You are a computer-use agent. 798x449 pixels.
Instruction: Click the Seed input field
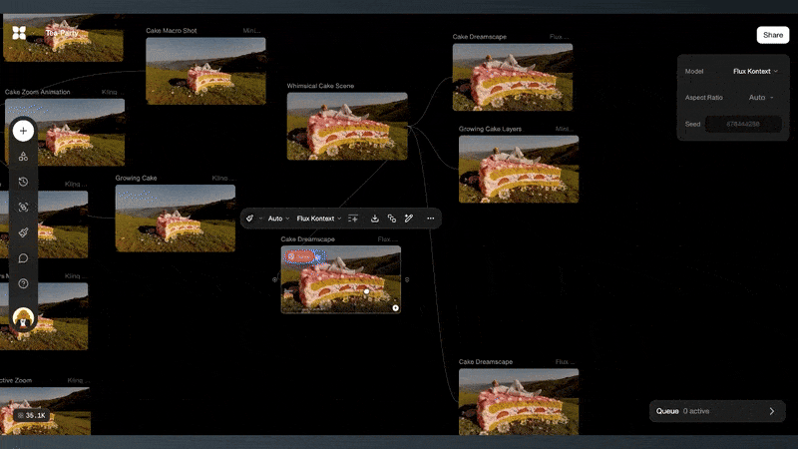coord(743,124)
